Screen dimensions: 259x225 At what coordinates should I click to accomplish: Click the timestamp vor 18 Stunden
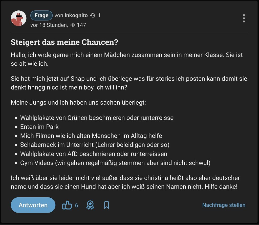point(49,25)
